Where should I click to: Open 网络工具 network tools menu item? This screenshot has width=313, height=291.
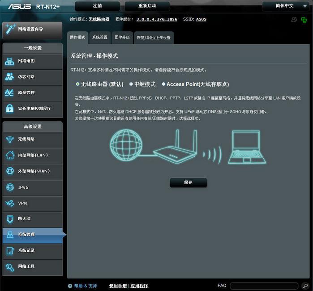pos(33,267)
